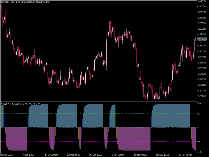Select the Schaff TRIX Trend Cycle indicator label
209x157 pixels.
click(x=21, y=104)
